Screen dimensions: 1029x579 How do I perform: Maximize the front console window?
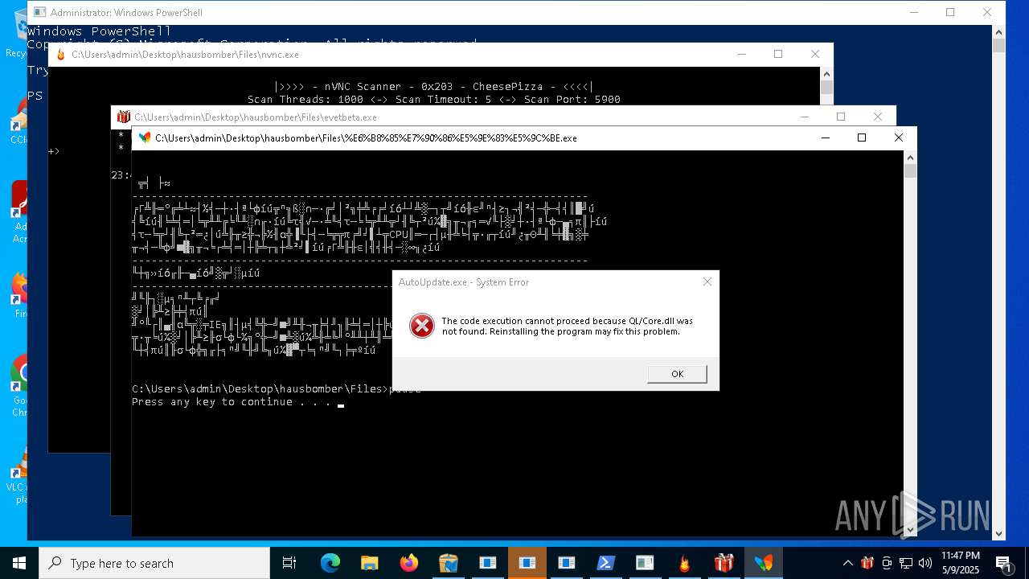click(x=862, y=138)
